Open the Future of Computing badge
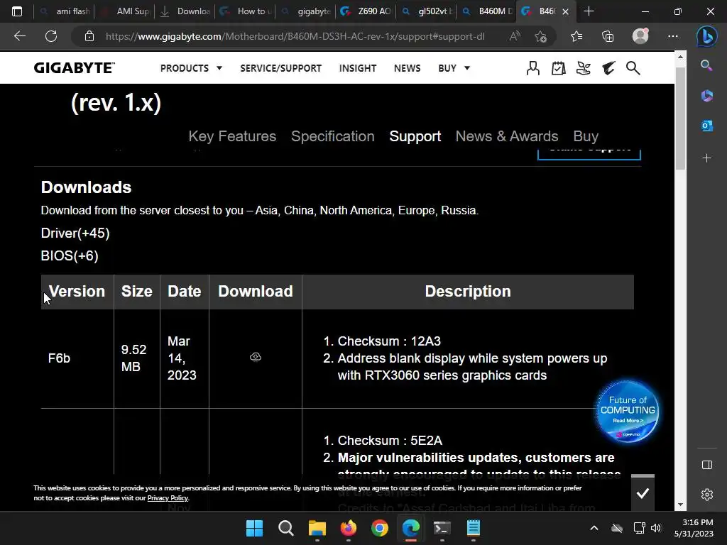This screenshot has width=727, height=545. click(x=627, y=411)
